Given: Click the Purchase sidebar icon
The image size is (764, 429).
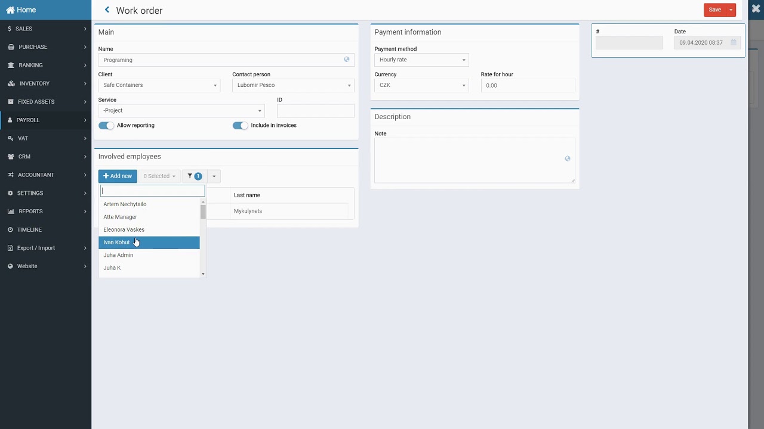Looking at the screenshot, I should pos(11,47).
